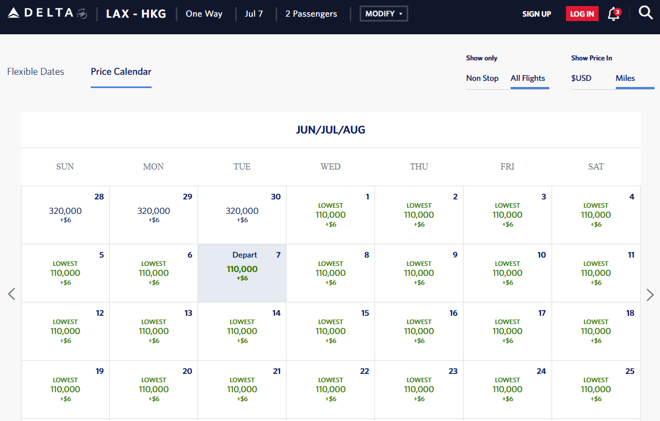Choose the 22 date cell

[330, 389]
